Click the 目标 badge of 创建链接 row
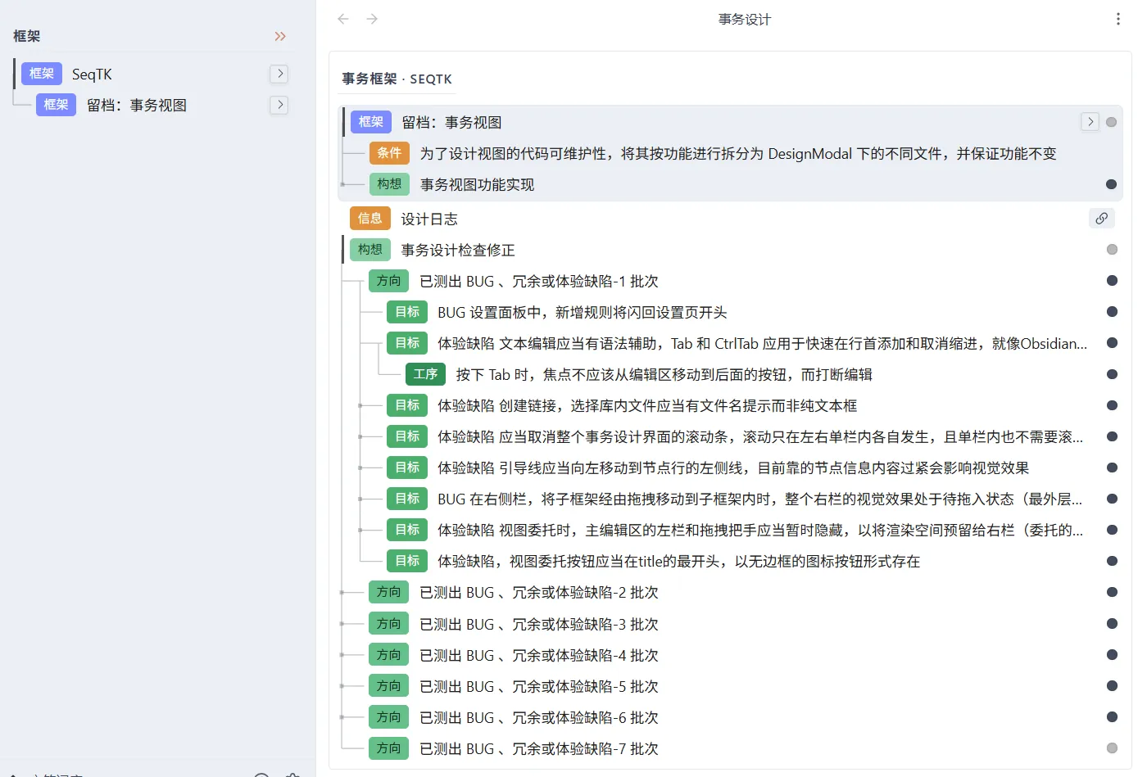This screenshot has height=777, width=1138. (407, 405)
